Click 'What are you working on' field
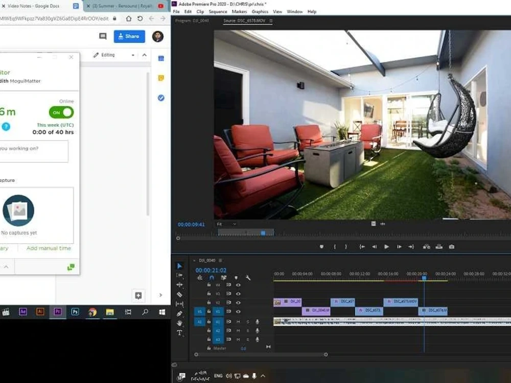The image size is (511, 383). pos(34,151)
